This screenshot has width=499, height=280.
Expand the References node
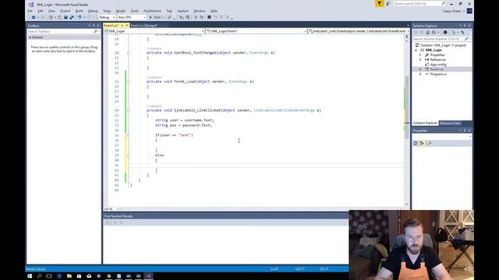(x=420, y=60)
